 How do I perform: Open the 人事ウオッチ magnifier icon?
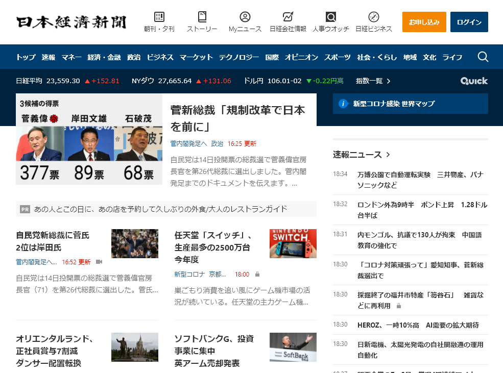click(331, 17)
